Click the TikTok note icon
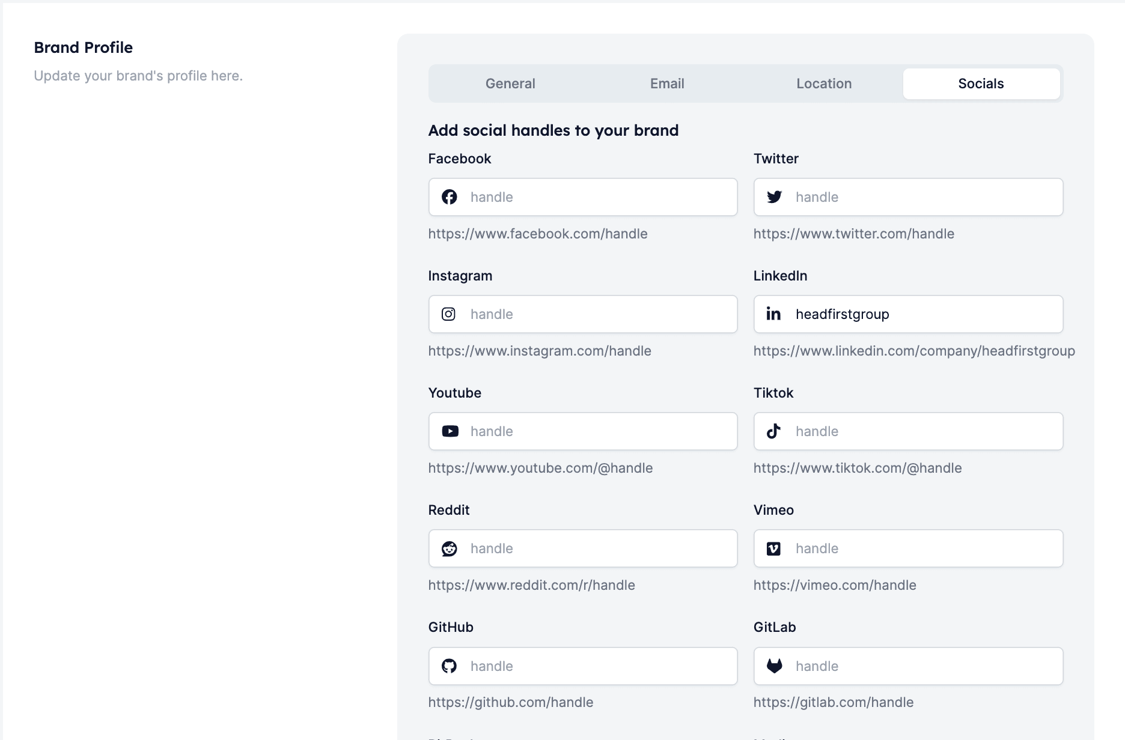 click(773, 431)
